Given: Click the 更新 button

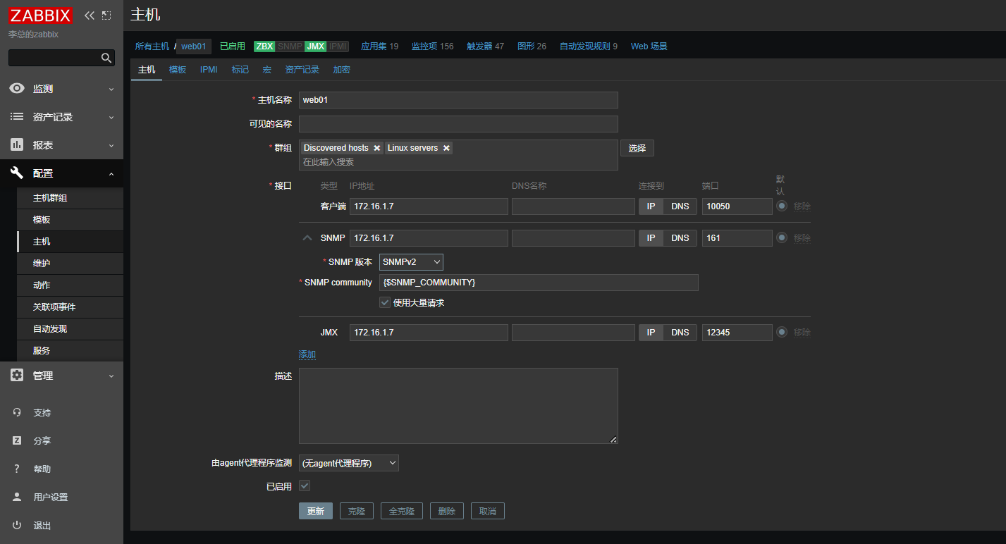Looking at the screenshot, I should [x=316, y=511].
